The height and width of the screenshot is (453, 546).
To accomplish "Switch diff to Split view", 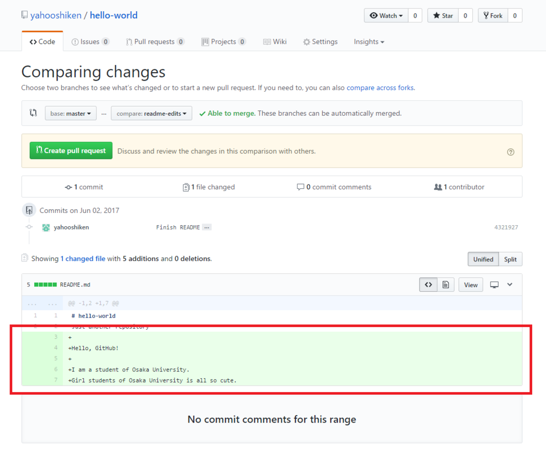I will pos(510,259).
